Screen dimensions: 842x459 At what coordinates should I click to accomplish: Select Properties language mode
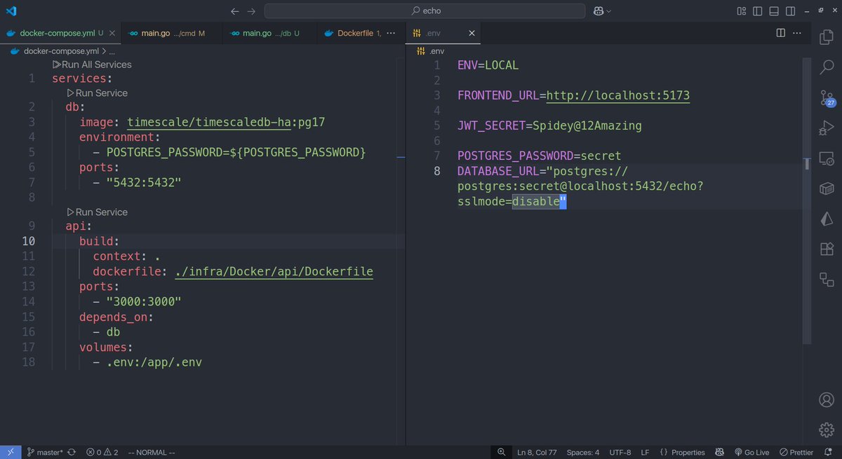[682, 452]
